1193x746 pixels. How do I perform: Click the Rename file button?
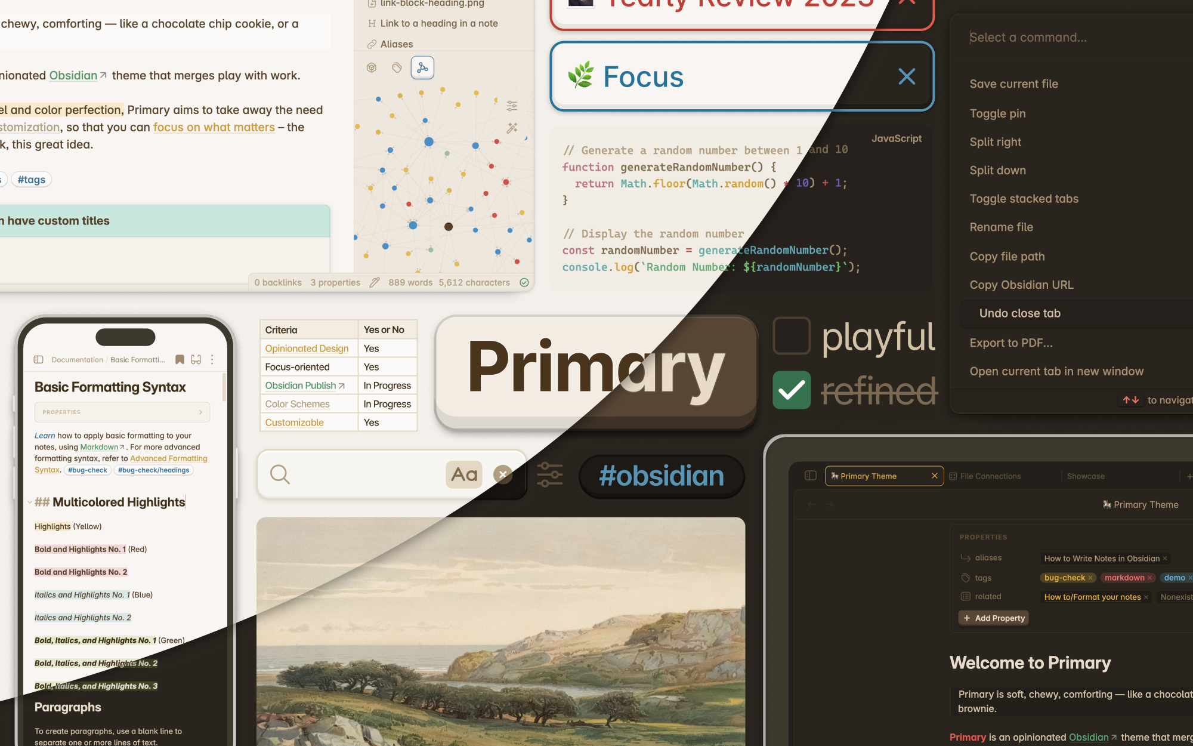click(x=1002, y=227)
